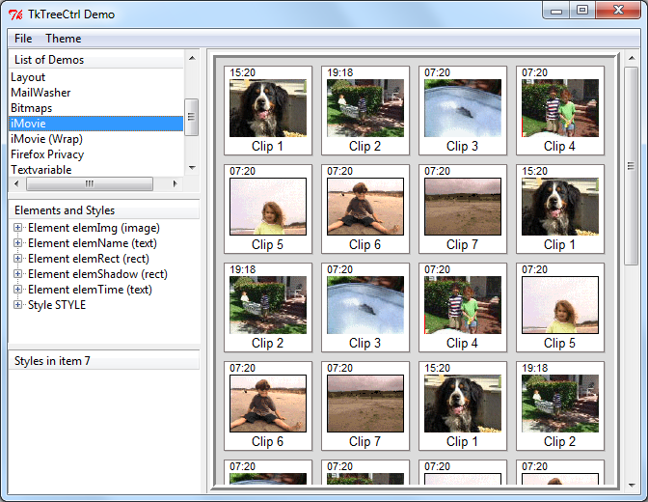Select Element elemRect (rect) tree row

[89, 259]
